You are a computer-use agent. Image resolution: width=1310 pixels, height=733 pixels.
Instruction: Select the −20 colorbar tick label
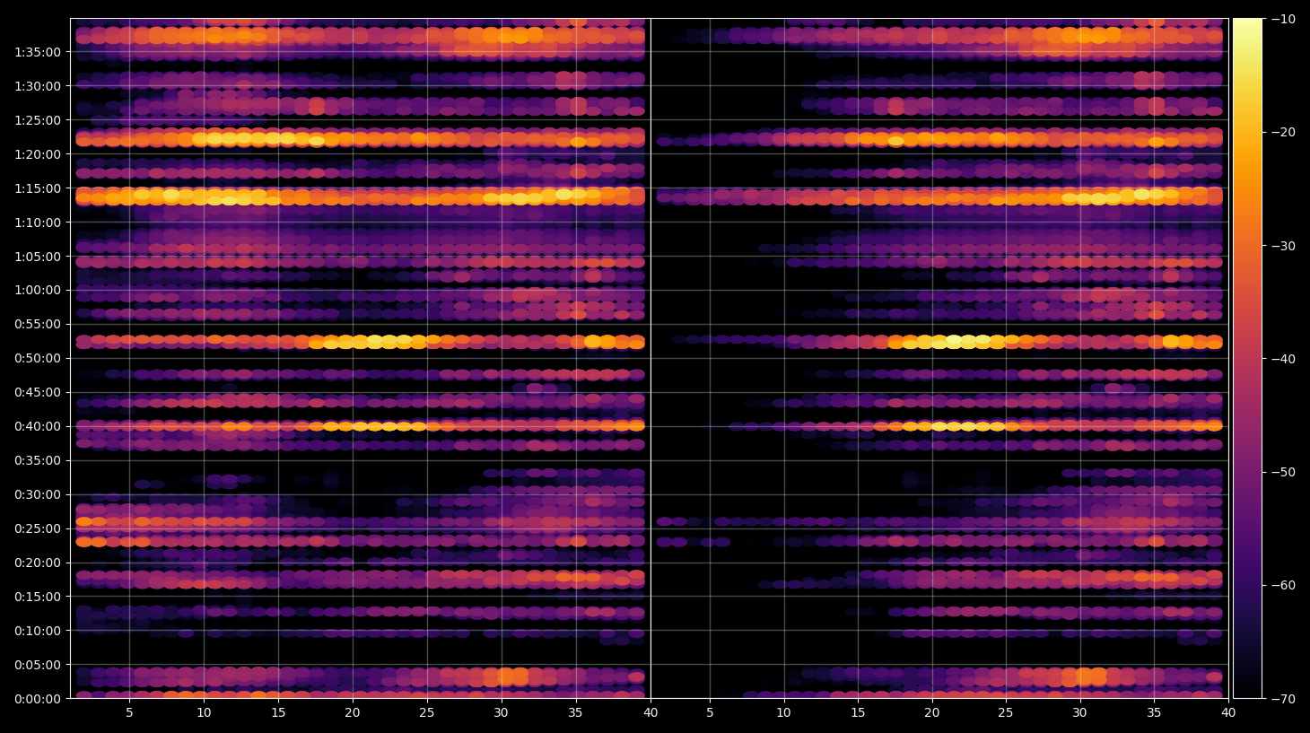tap(1284, 132)
